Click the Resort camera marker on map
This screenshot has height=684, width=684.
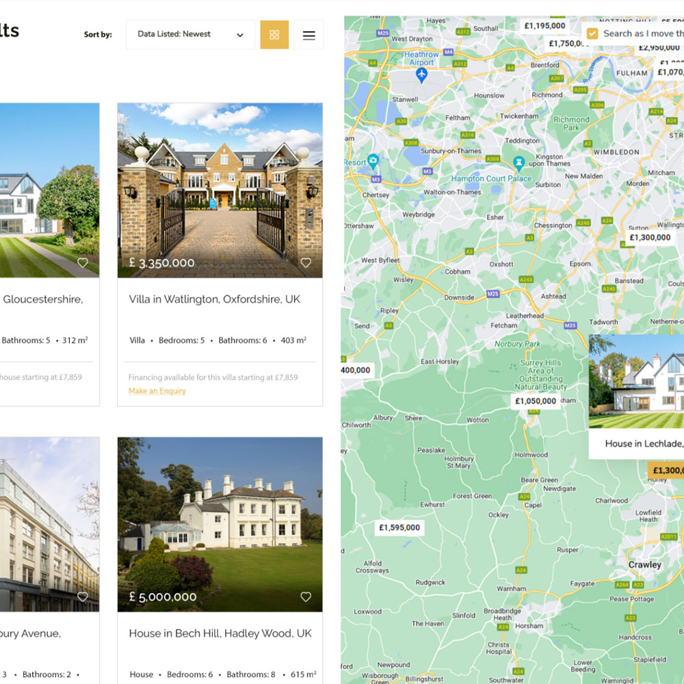373,161
